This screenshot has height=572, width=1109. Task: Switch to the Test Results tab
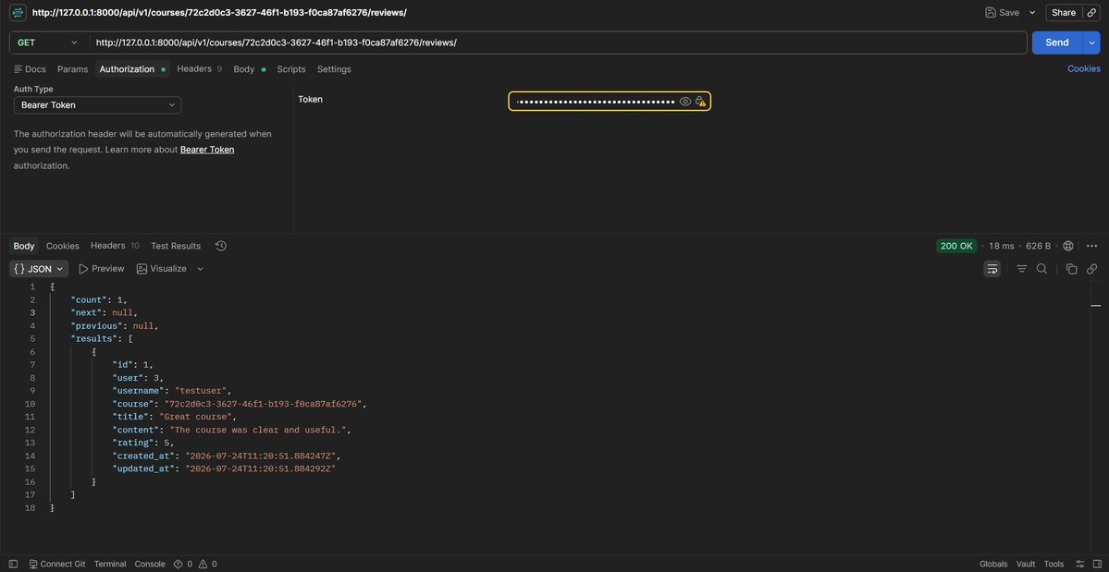point(176,246)
